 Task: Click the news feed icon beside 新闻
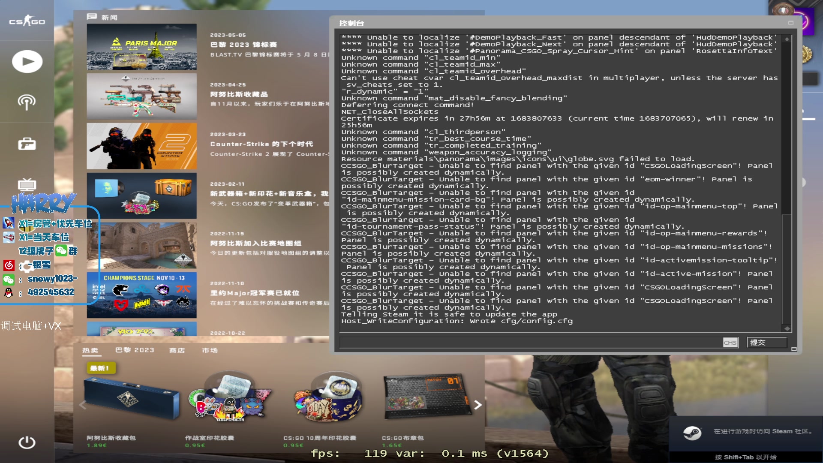click(x=92, y=17)
